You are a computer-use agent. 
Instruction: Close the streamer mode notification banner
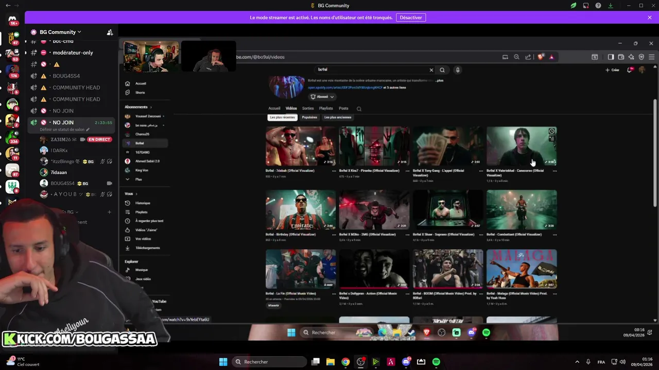(x=650, y=17)
